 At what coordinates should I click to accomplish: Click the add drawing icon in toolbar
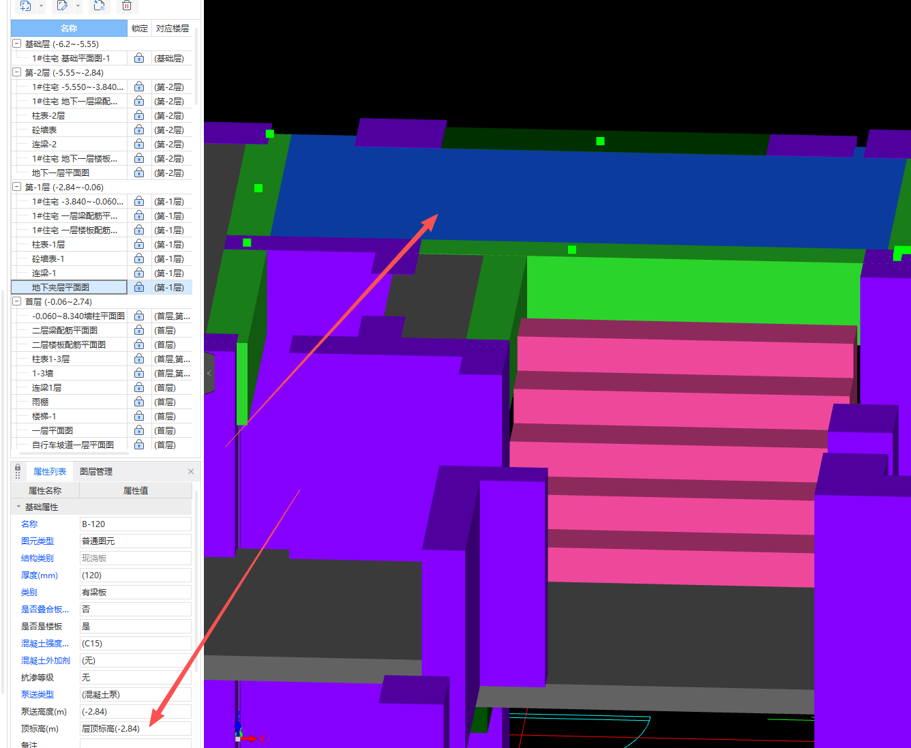pyautogui.click(x=26, y=5)
